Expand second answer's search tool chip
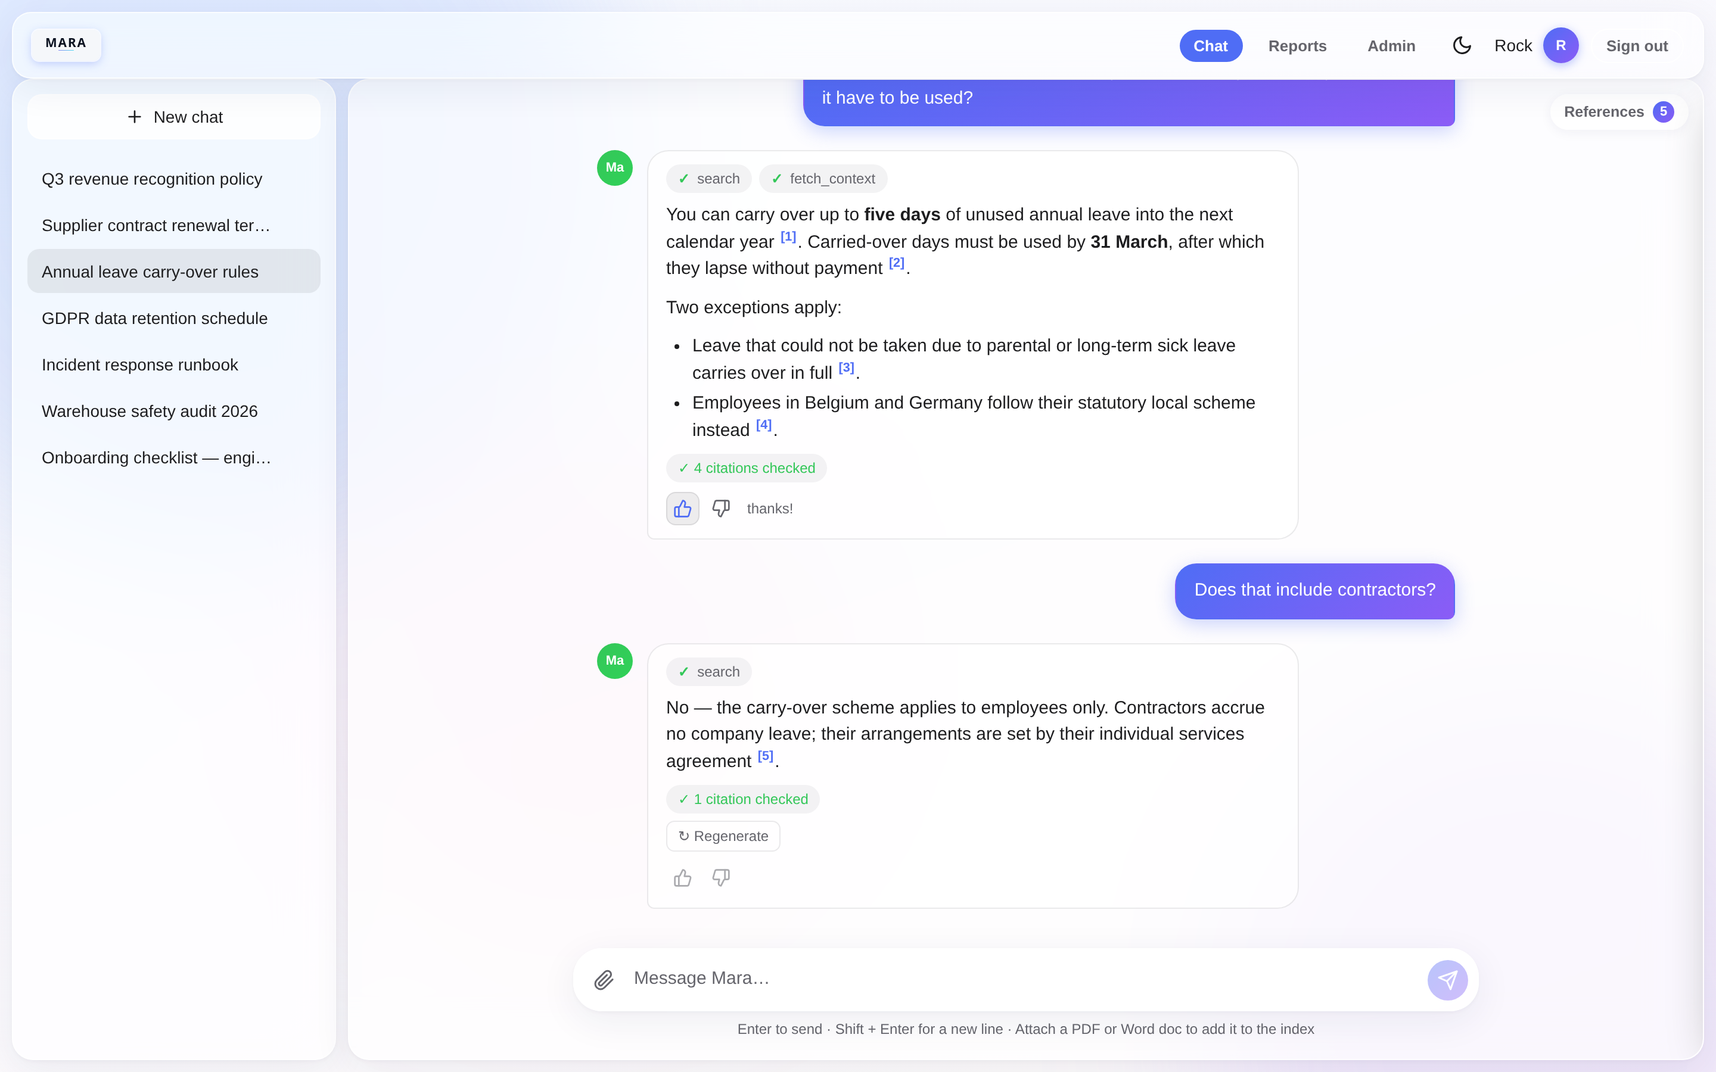 point(708,671)
